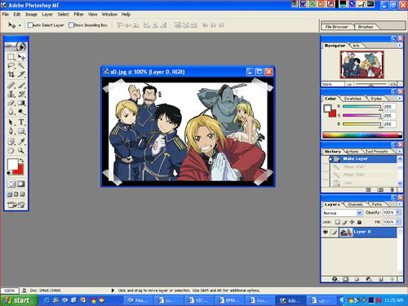This screenshot has height=306, width=408.
Task: Hide Layer 0 with the eye icon
Action: click(326, 232)
